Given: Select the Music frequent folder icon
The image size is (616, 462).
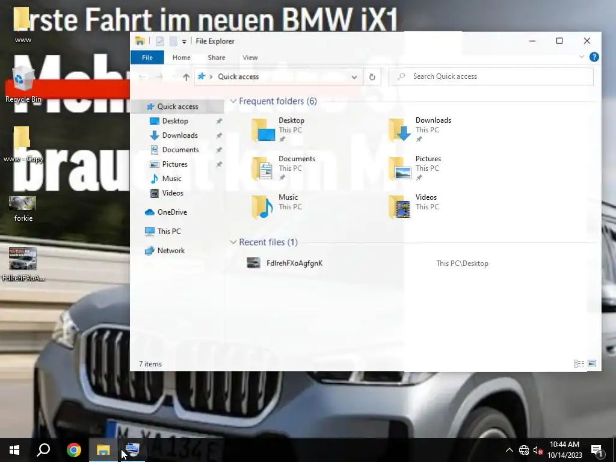Looking at the screenshot, I should (263, 207).
